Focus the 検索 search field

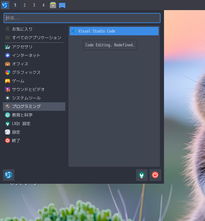[x=82, y=18]
